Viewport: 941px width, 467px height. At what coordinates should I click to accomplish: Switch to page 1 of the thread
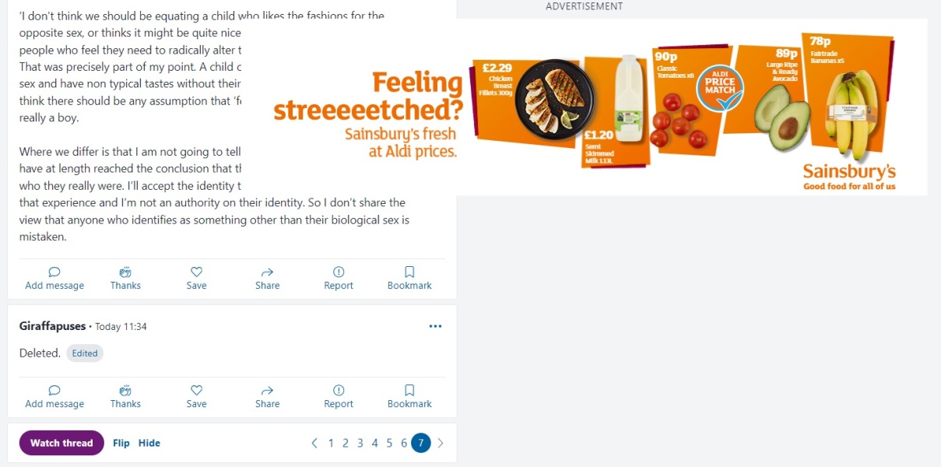pos(330,442)
